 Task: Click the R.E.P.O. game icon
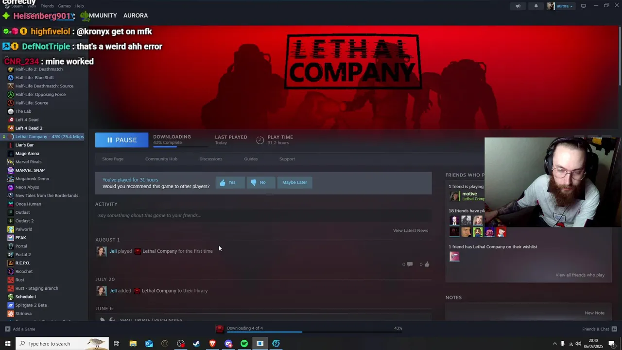coord(11,263)
